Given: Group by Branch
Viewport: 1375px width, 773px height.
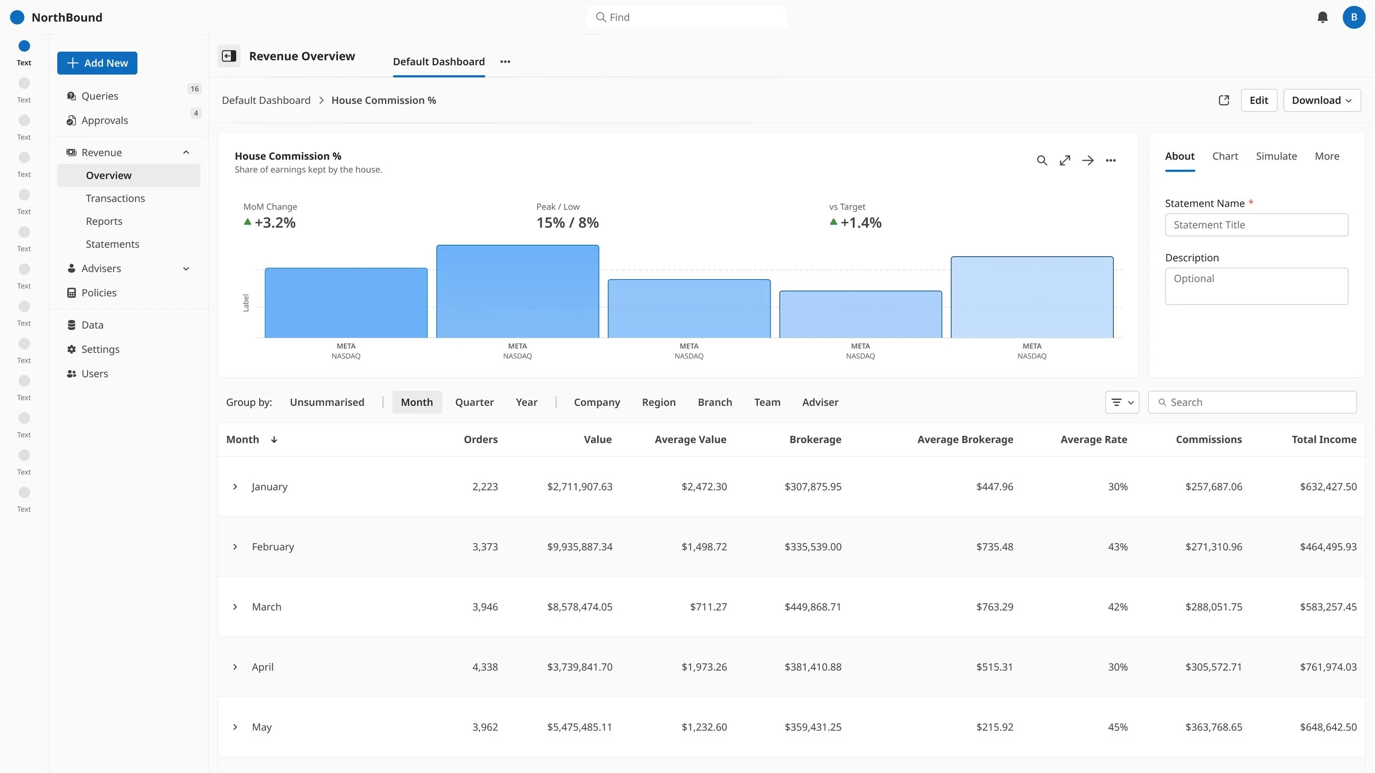Looking at the screenshot, I should [714, 402].
